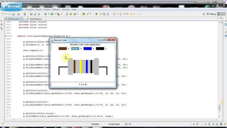Switch to the Debug perspective
This screenshot has width=227, height=128.
(x=211, y=14)
